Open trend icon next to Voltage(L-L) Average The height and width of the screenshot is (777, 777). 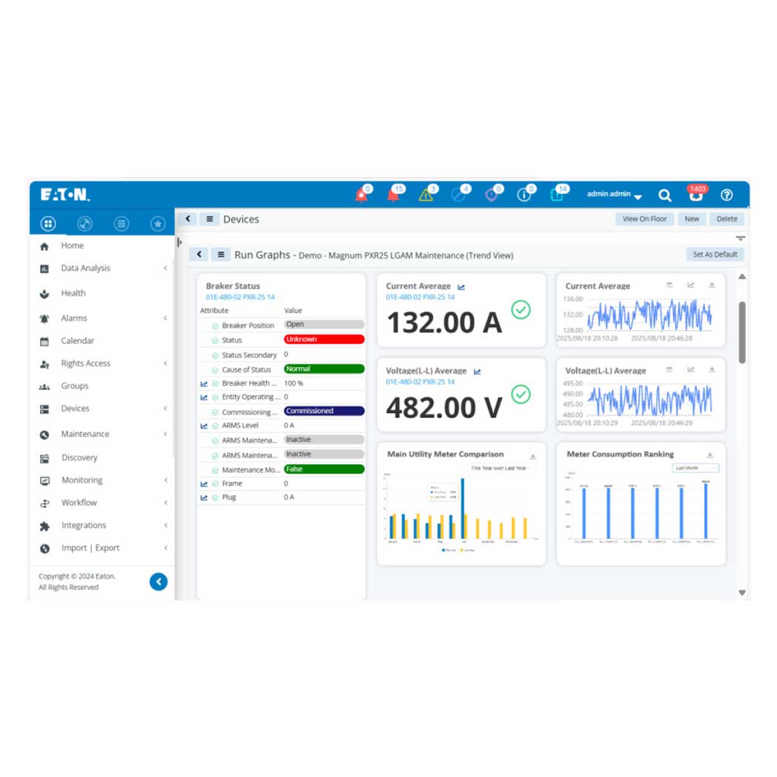pyautogui.click(x=477, y=371)
